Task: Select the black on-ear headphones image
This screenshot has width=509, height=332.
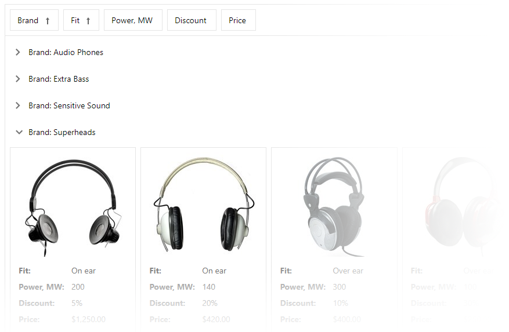Action: point(73,207)
